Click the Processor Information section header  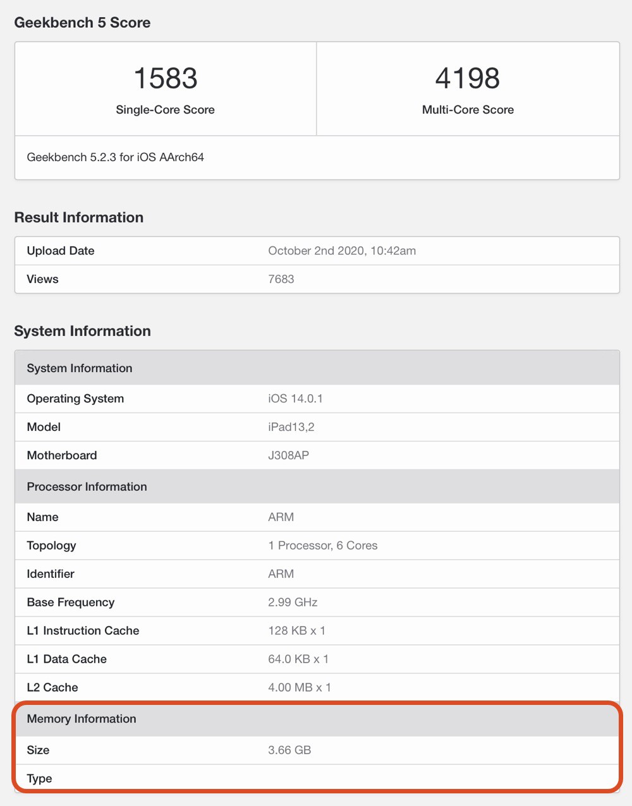click(x=87, y=486)
